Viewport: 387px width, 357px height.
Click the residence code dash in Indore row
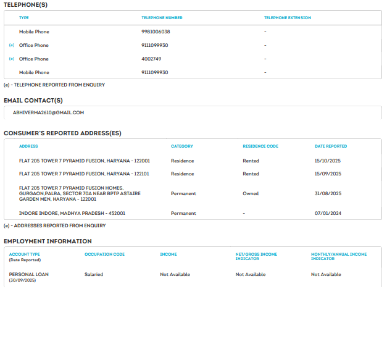coord(244,213)
